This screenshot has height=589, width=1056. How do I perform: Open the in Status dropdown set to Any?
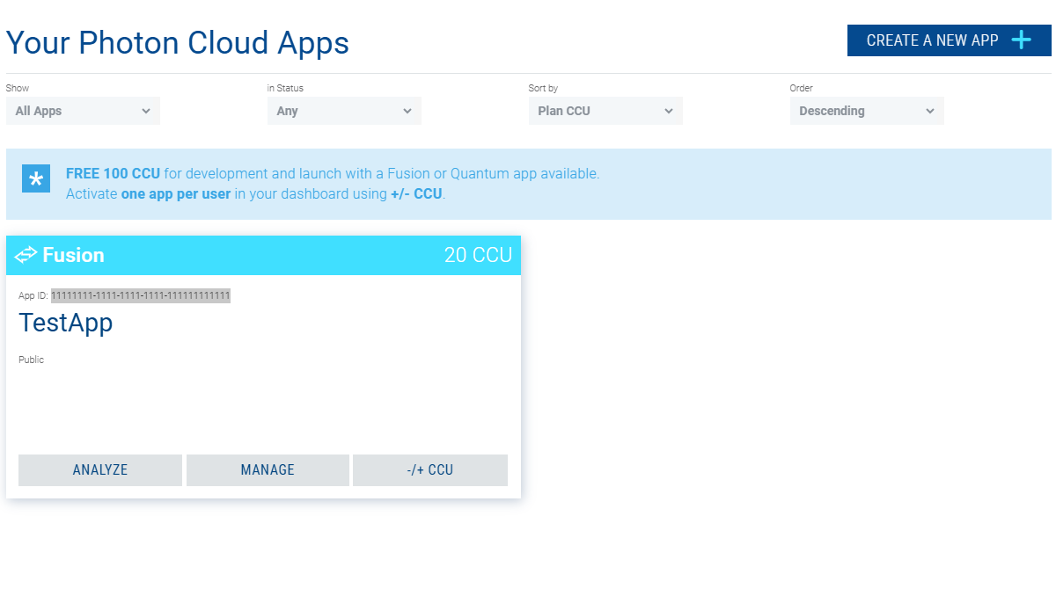point(344,111)
